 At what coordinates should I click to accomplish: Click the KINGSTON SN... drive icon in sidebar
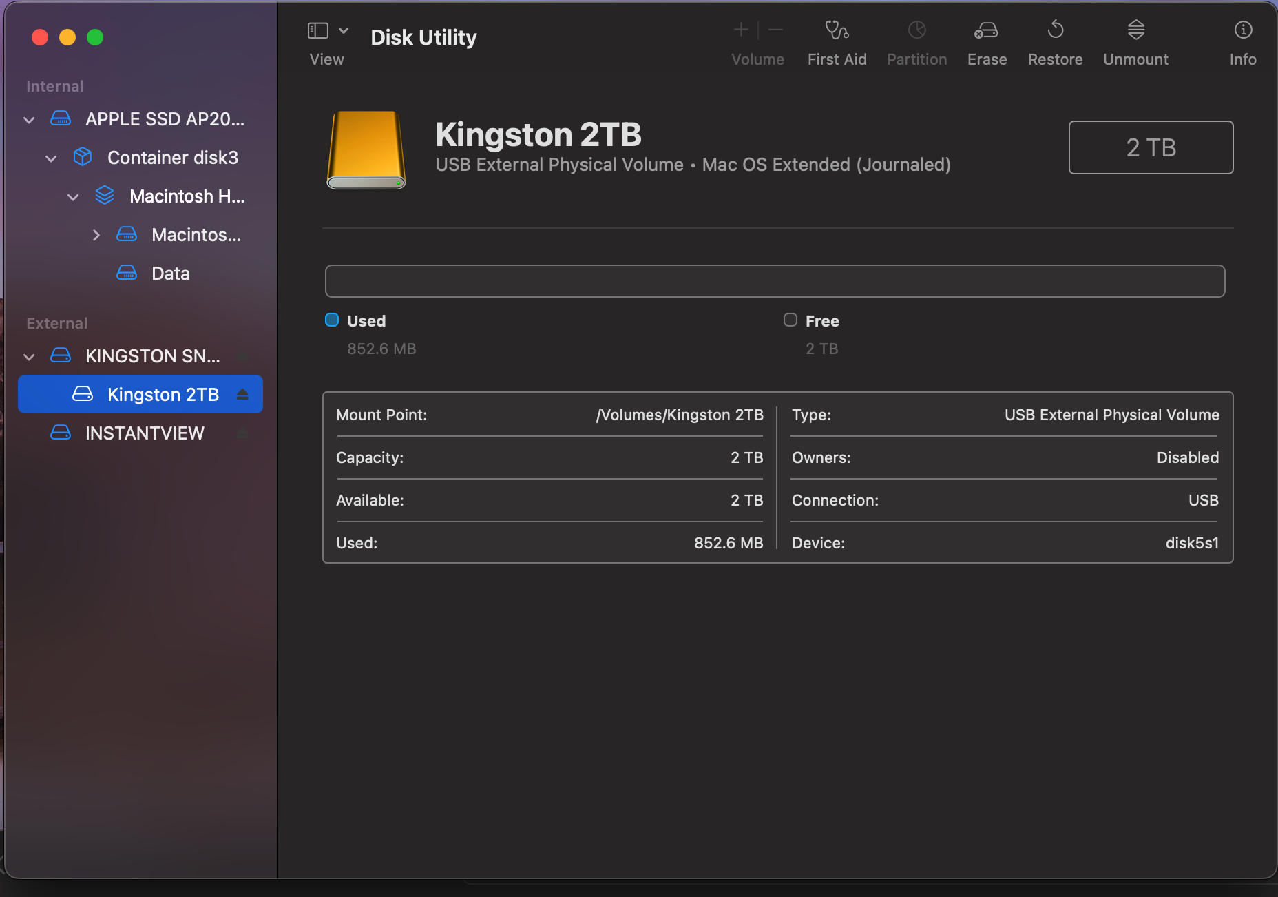click(61, 355)
